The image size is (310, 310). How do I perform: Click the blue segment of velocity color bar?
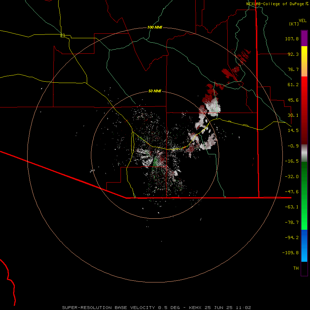coord(304,246)
